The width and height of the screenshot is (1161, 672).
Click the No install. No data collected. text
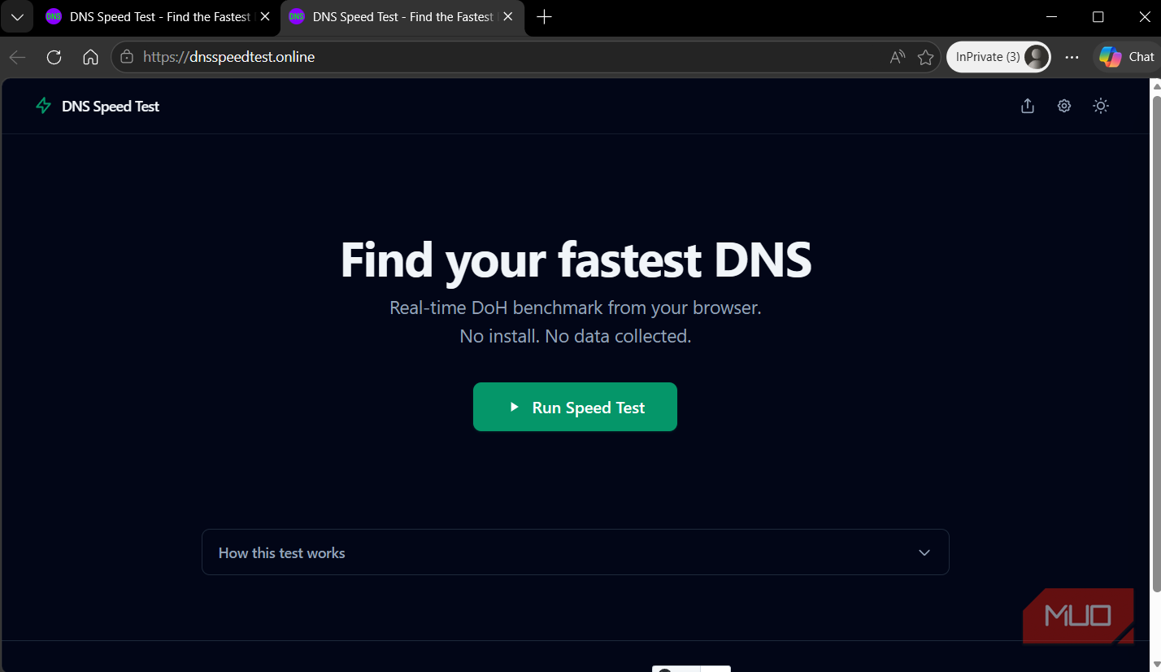point(576,336)
